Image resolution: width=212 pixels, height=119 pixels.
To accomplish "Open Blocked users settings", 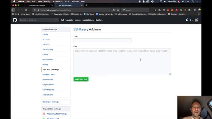I will 49,75.
